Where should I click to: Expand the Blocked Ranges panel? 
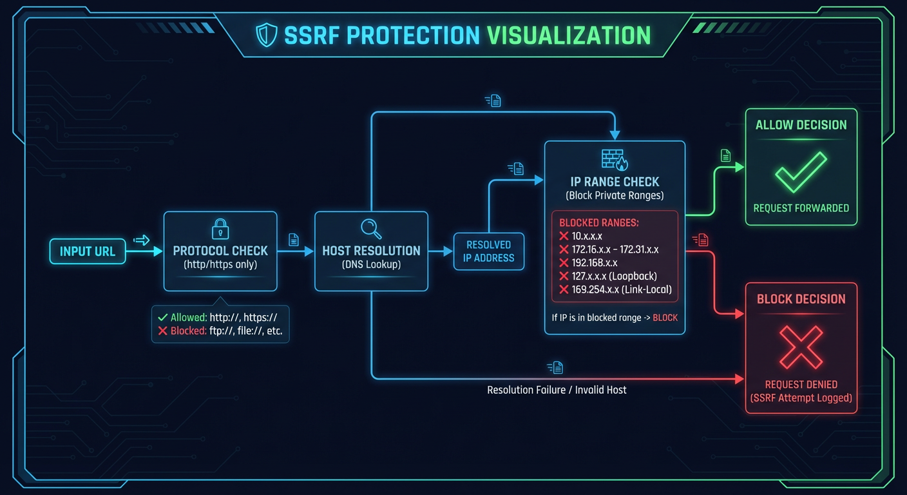click(615, 255)
